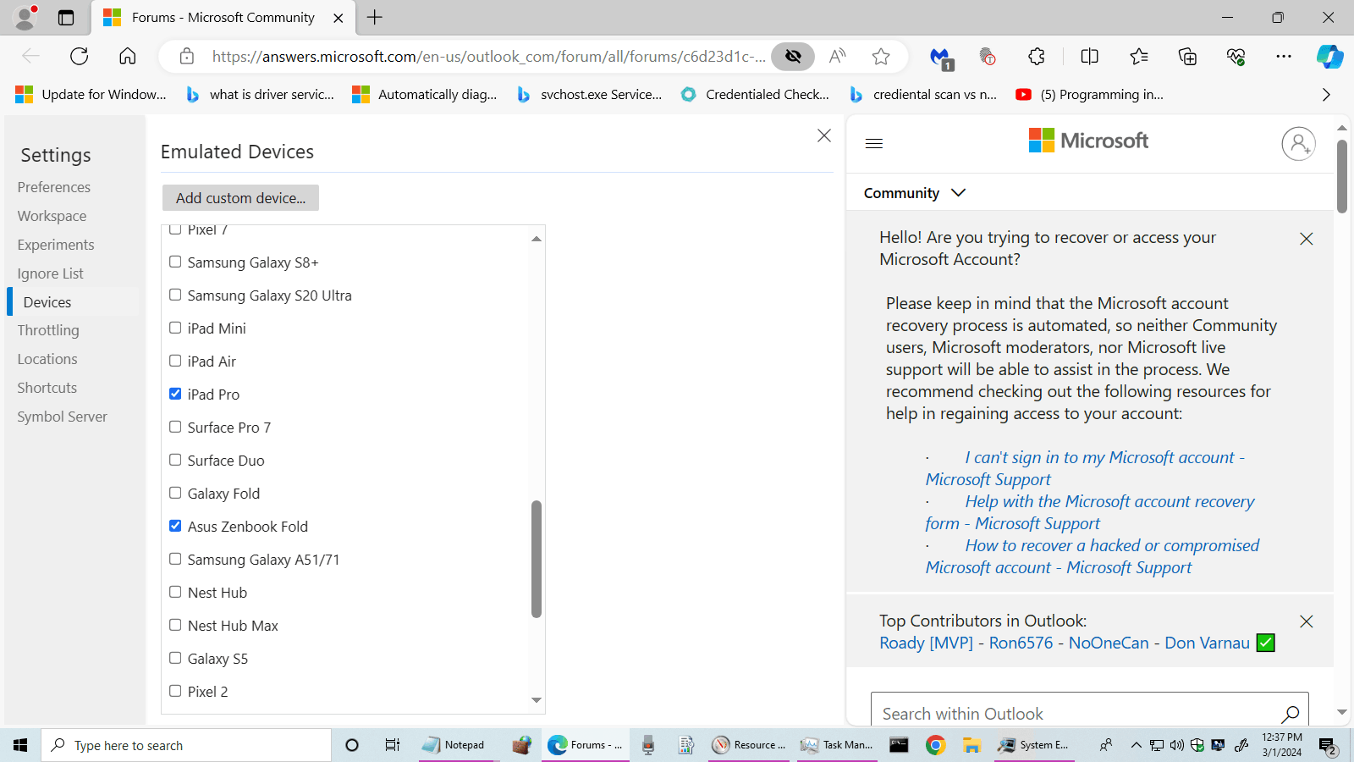Show hidden system tray icons

[x=1136, y=745]
